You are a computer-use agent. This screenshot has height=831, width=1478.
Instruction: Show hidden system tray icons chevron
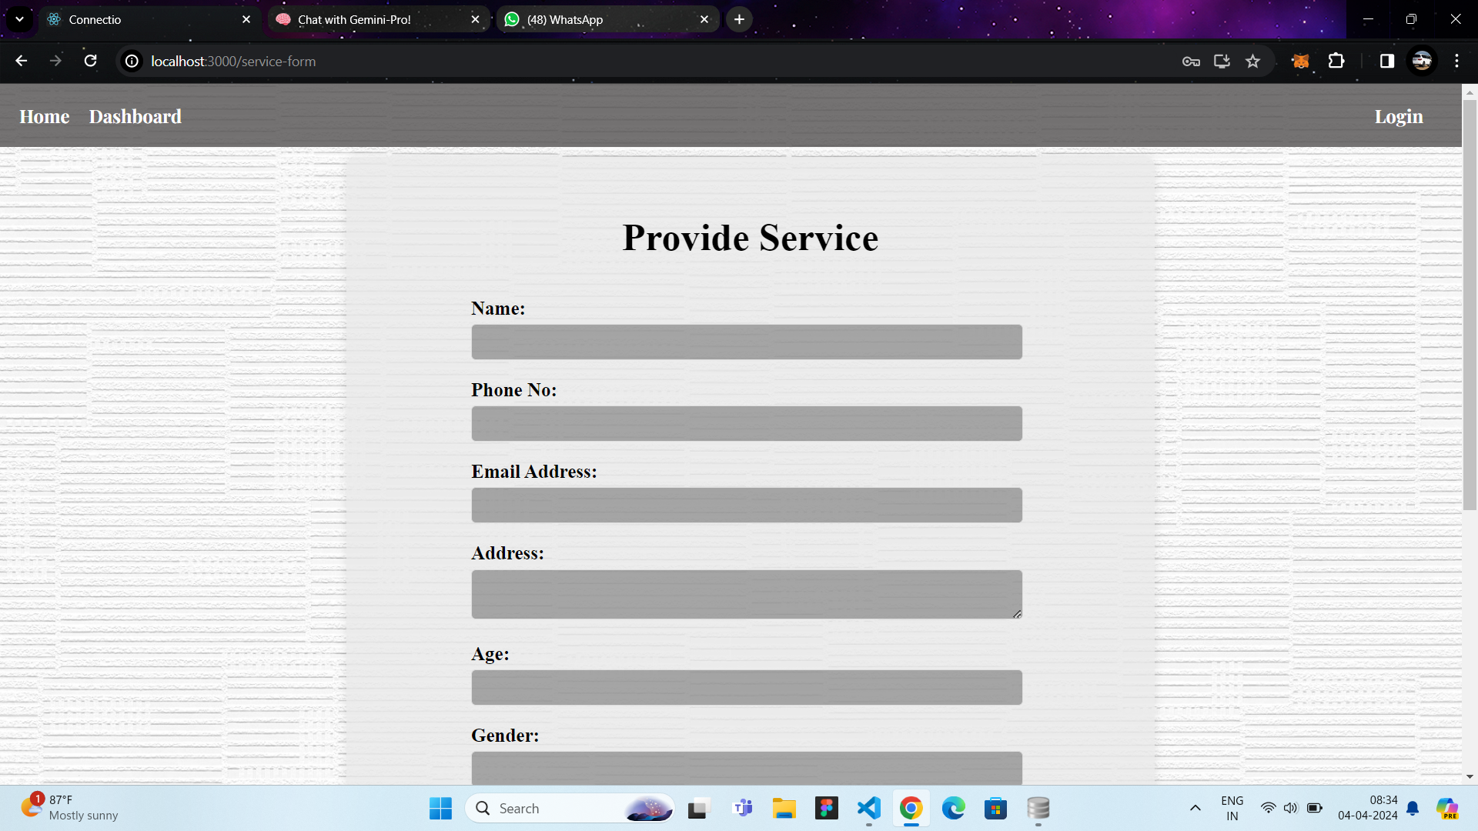(1195, 808)
